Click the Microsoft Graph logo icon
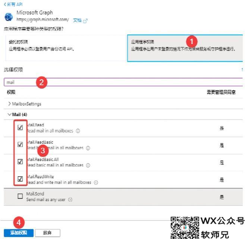 tap(9, 17)
